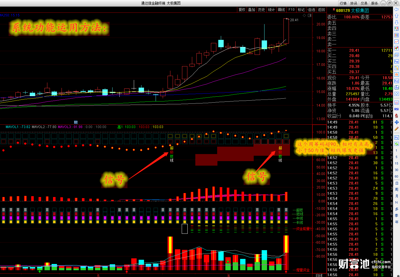Select the multi-period 多 option
The image size is (400, 277).
click(396, 209)
